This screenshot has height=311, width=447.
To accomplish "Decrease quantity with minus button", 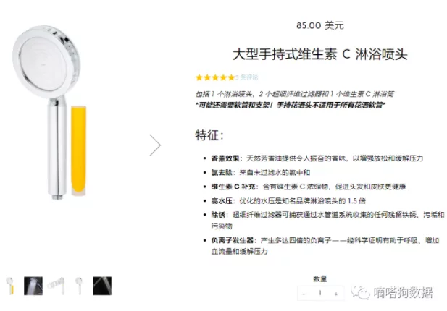I will pyautogui.click(x=304, y=294).
